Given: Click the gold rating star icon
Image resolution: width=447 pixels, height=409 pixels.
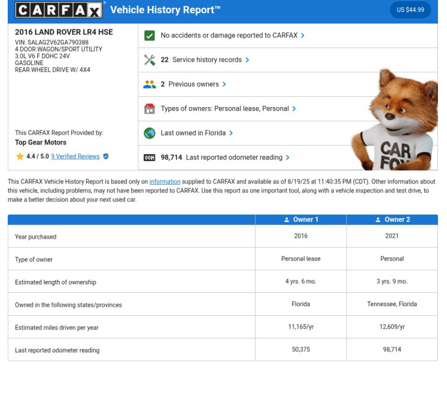Looking at the screenshot, I should (x=20, y=156).
